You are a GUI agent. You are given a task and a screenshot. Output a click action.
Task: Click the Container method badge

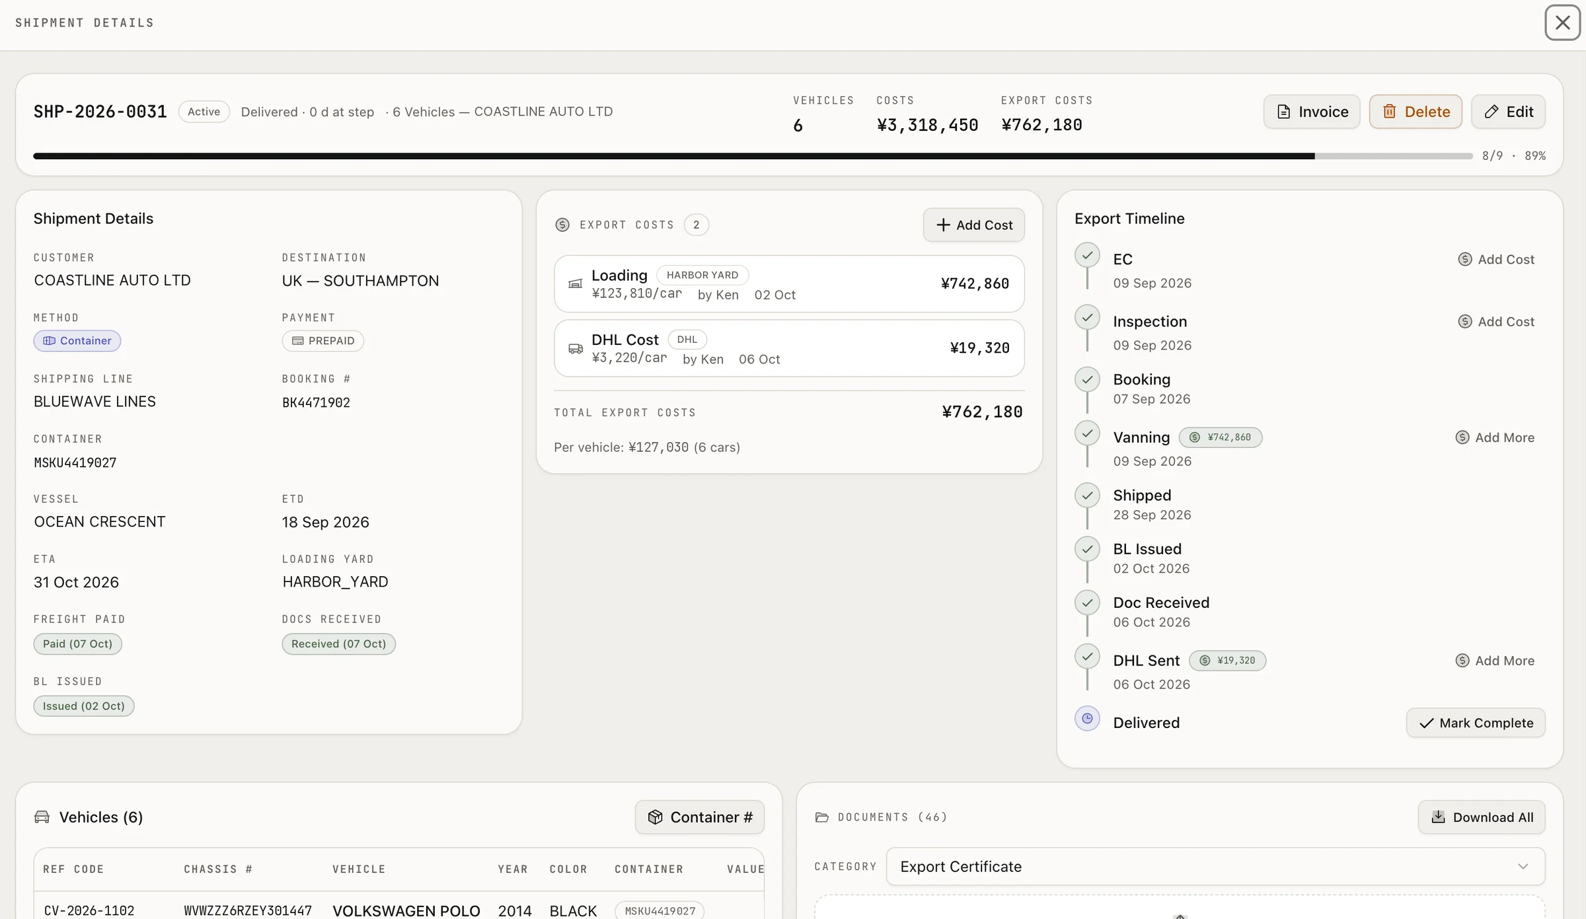coord(77,341)
